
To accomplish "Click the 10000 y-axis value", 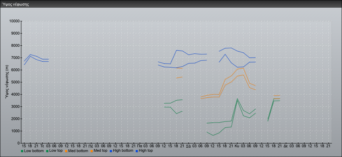I will click(15, 21).
